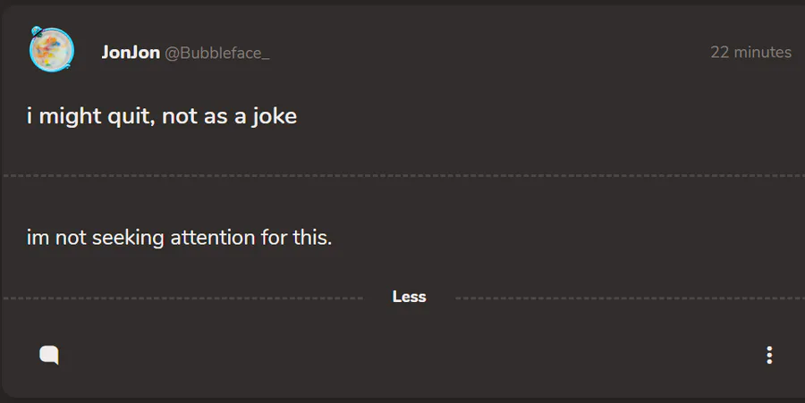Click the small badge on the avatar
This screenshot has height=403, width=805.
pos(36,31)
